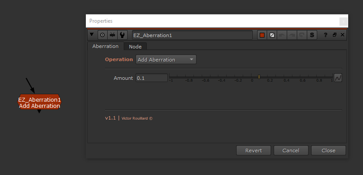Viewport: 363px width, 175px height.
Task: Float the panel with the double-window icon
Action: (x=335, y=35)
